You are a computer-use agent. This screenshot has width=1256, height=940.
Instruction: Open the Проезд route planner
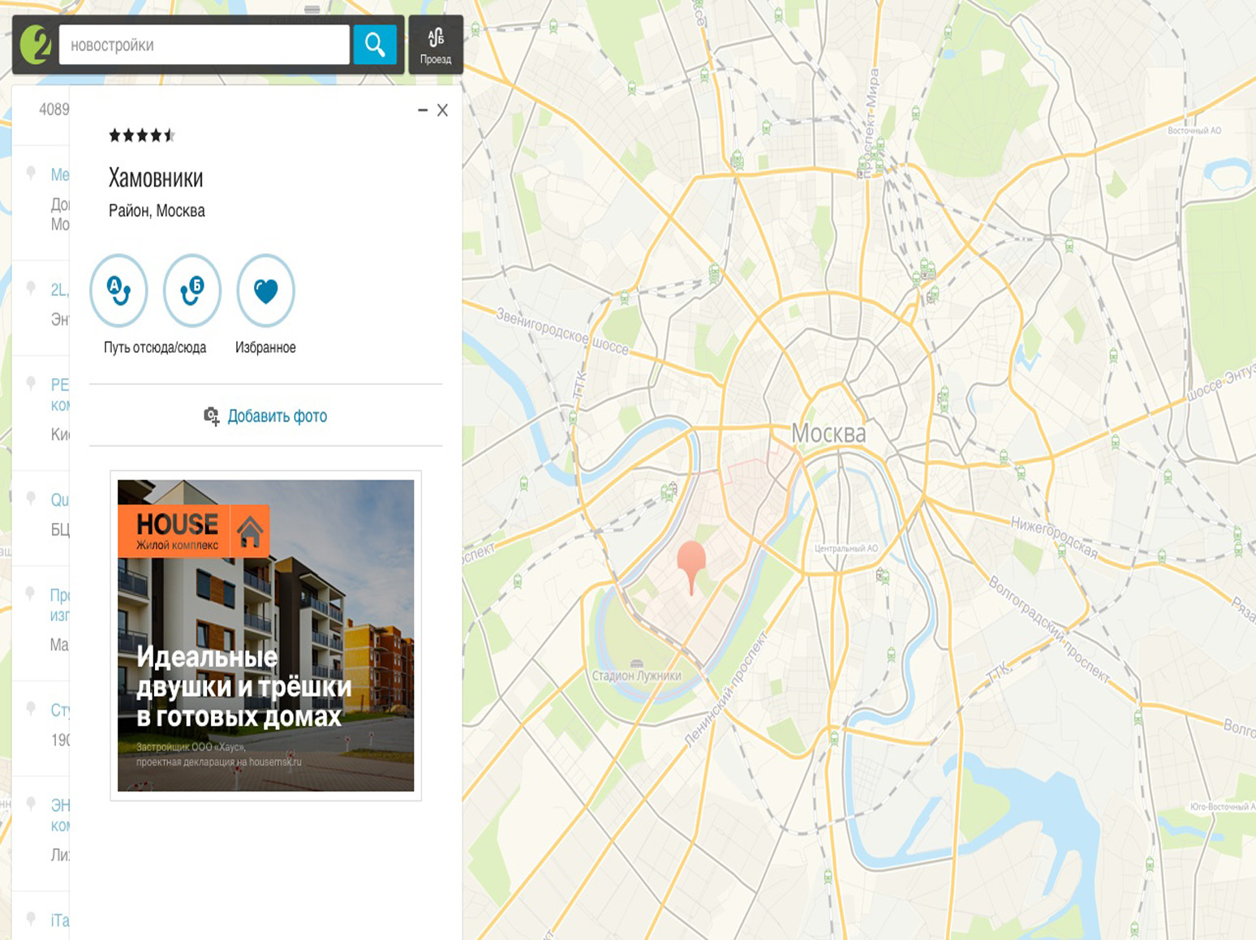coord(436,45)
